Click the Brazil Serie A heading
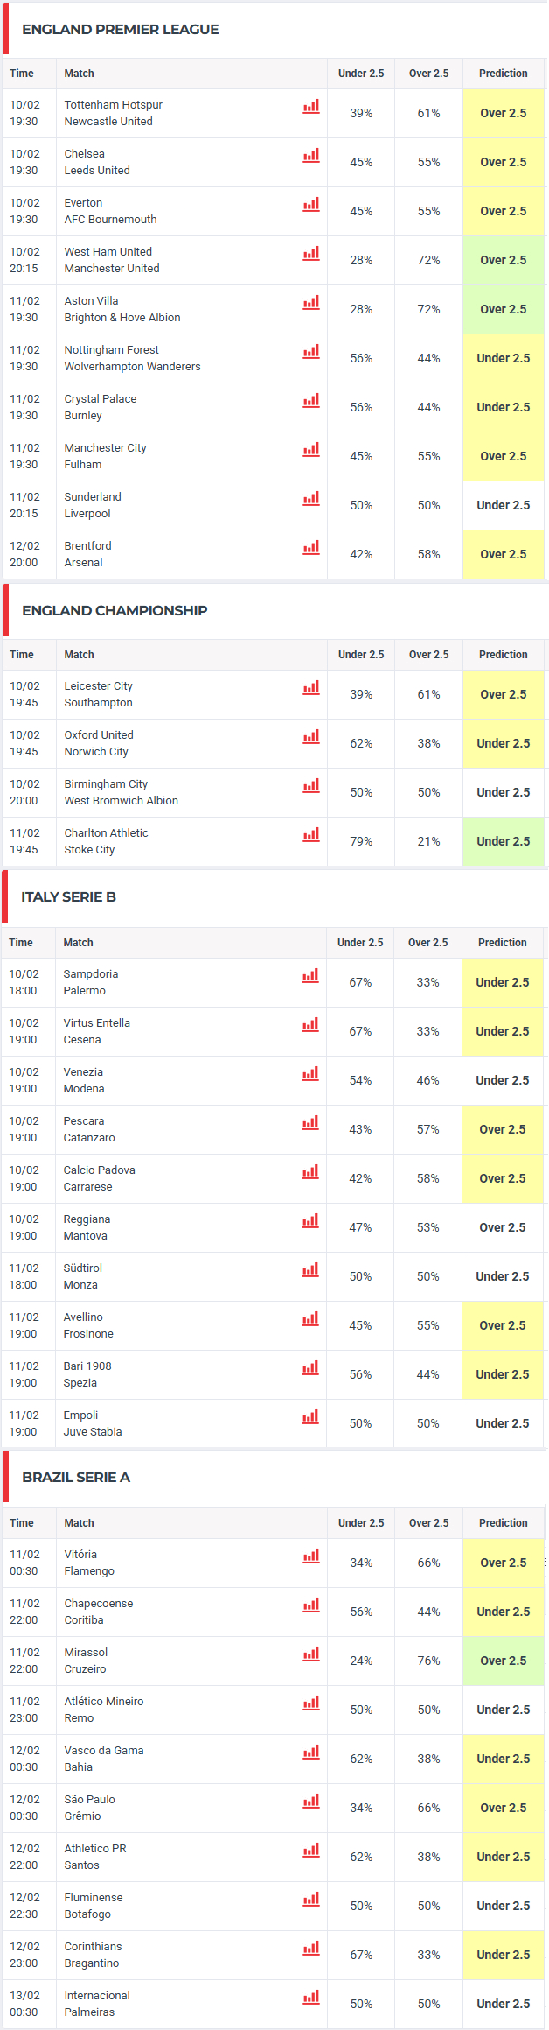Viewport: 549px width, 2030px height. click(76, 1478)
